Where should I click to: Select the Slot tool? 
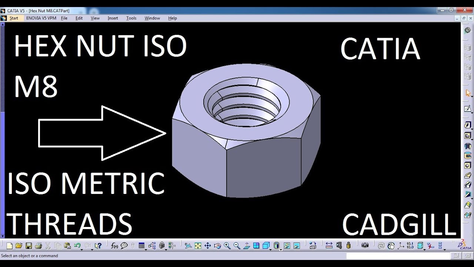tap(468, 184)
